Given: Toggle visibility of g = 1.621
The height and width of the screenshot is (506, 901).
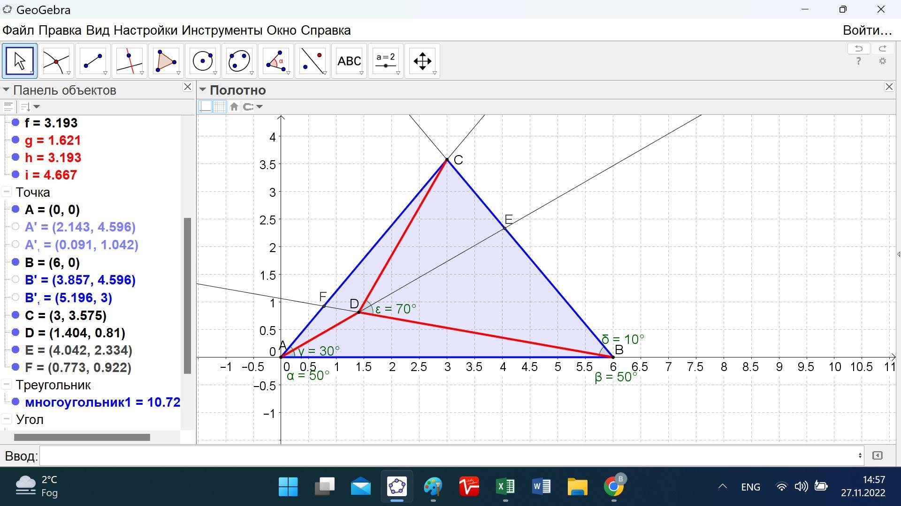Looking at the screenshot, I should point(15,140).
